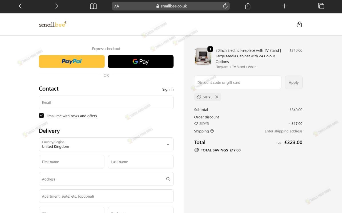
Task: Click the fireplace product thumbnail
Action: (x=203, y=56)
